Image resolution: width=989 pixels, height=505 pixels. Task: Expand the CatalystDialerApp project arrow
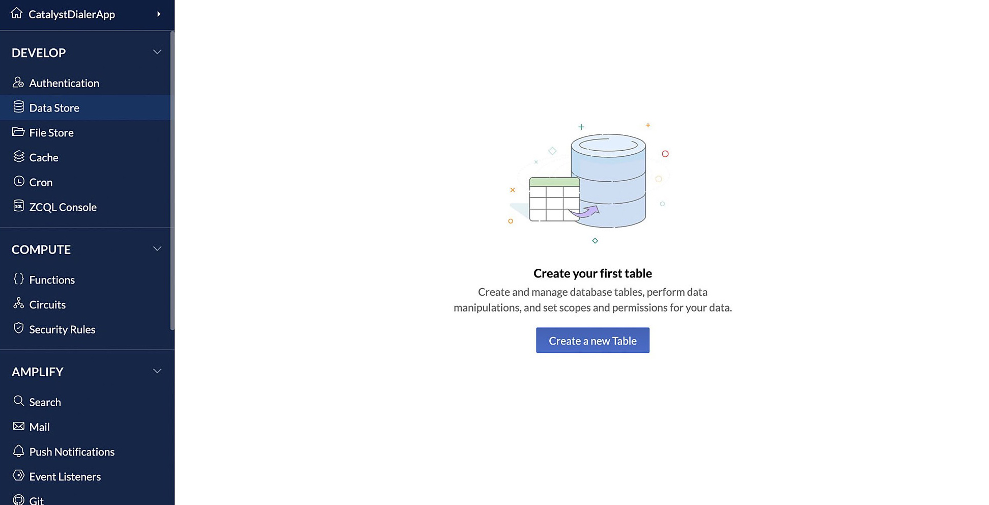[x=159, y=14]
